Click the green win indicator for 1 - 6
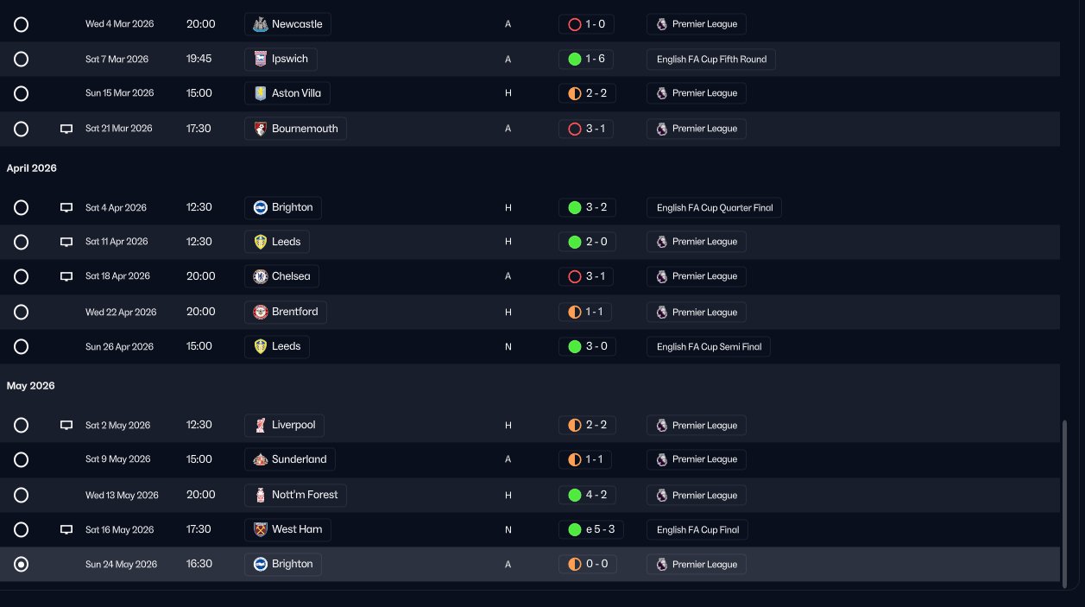Image resolution: width=1085 pixels, height=607 pixels. 575,59
